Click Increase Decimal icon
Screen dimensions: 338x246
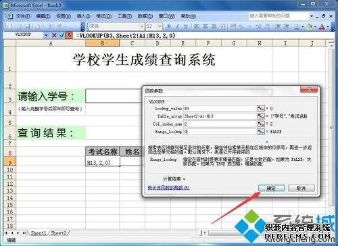(258, 26)
